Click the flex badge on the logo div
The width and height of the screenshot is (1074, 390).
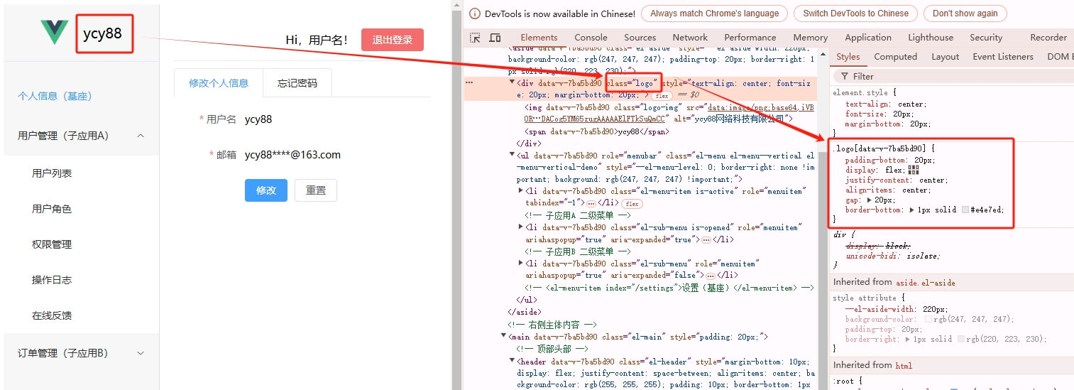point(662,95)
